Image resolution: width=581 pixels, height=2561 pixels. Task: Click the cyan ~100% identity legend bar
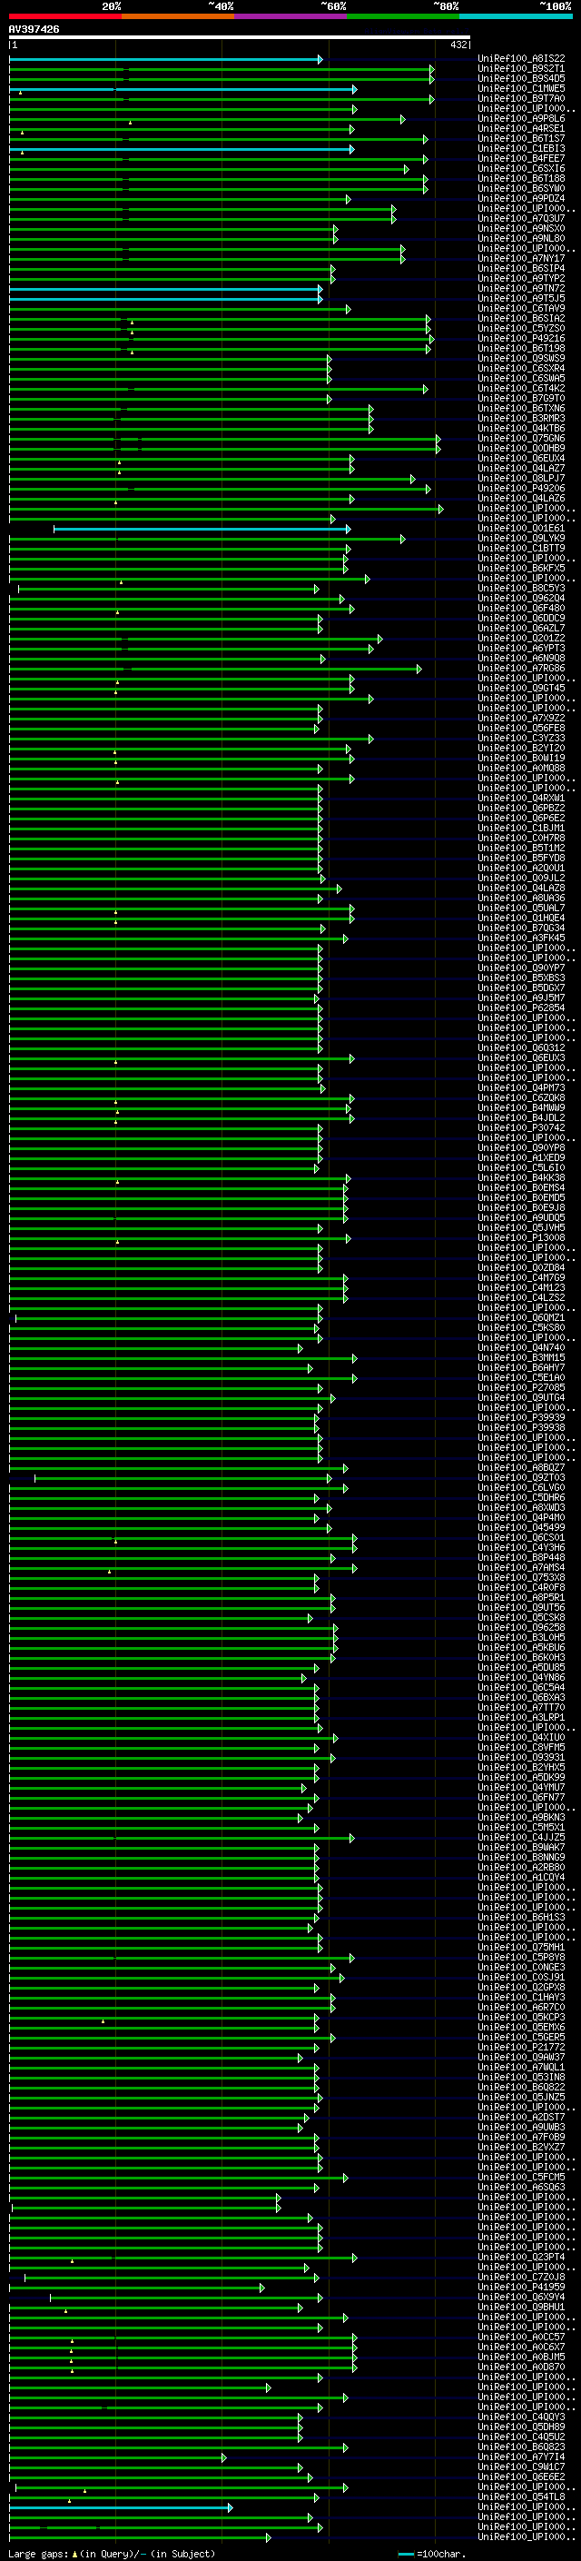[x=516, y=17]
